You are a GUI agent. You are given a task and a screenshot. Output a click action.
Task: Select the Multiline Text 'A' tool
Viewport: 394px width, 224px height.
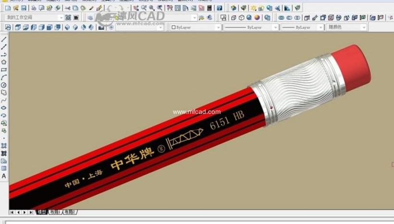(x=4, y=176)
